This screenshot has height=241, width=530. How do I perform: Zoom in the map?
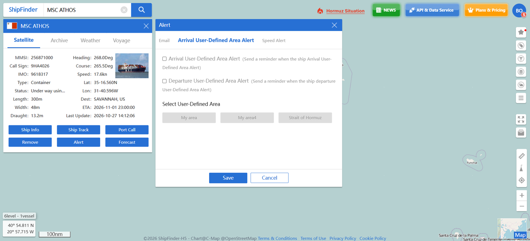pos(521,195)
